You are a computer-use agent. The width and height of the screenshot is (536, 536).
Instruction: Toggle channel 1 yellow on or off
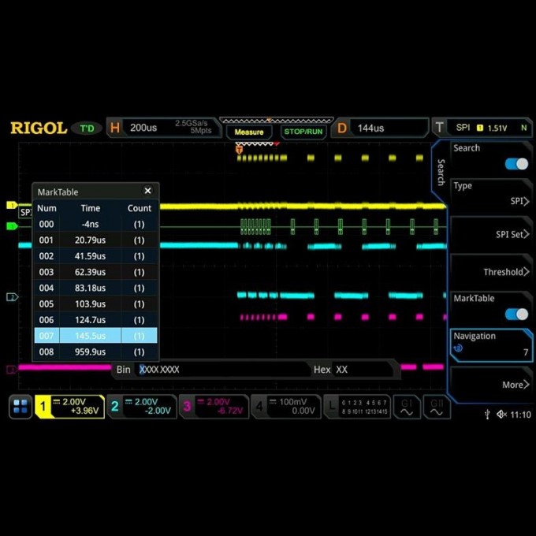point(69,407)
